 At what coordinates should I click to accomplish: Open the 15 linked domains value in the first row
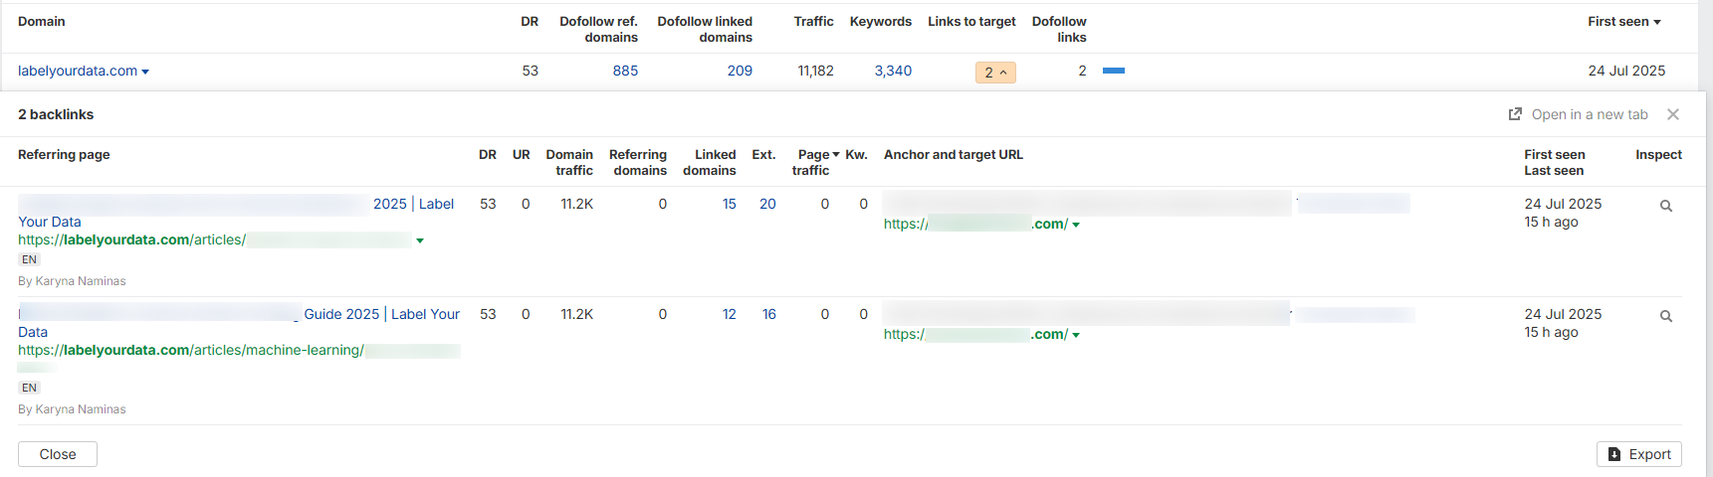730,204
